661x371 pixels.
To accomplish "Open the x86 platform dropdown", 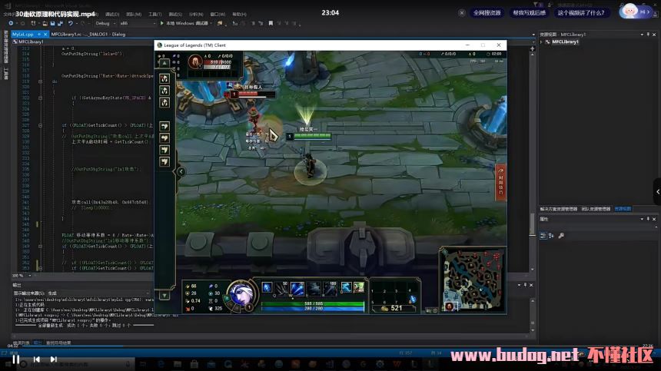I will [x=137, y=23].
